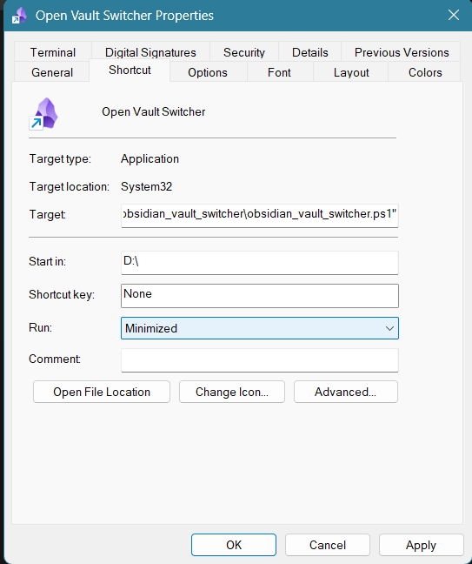Open the Previous Versions tab
Screen dimensions: 472x564
coord(402,52)
